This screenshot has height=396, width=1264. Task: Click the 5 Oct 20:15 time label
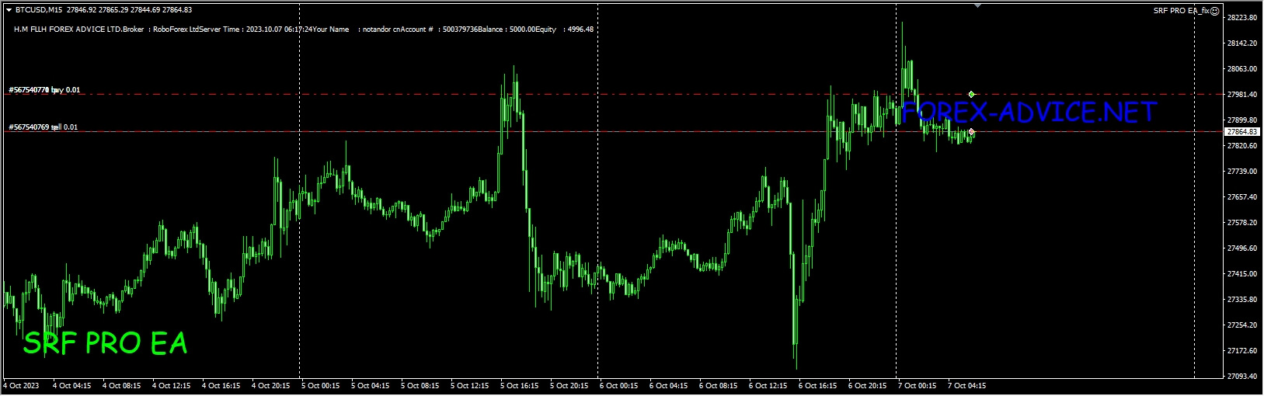569,385
